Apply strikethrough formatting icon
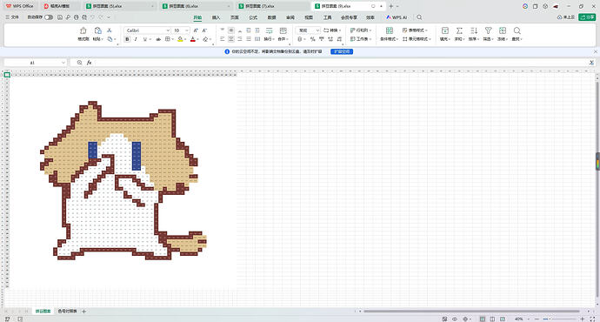Viewport: 600px width, 322px height. tap(158, 39)
